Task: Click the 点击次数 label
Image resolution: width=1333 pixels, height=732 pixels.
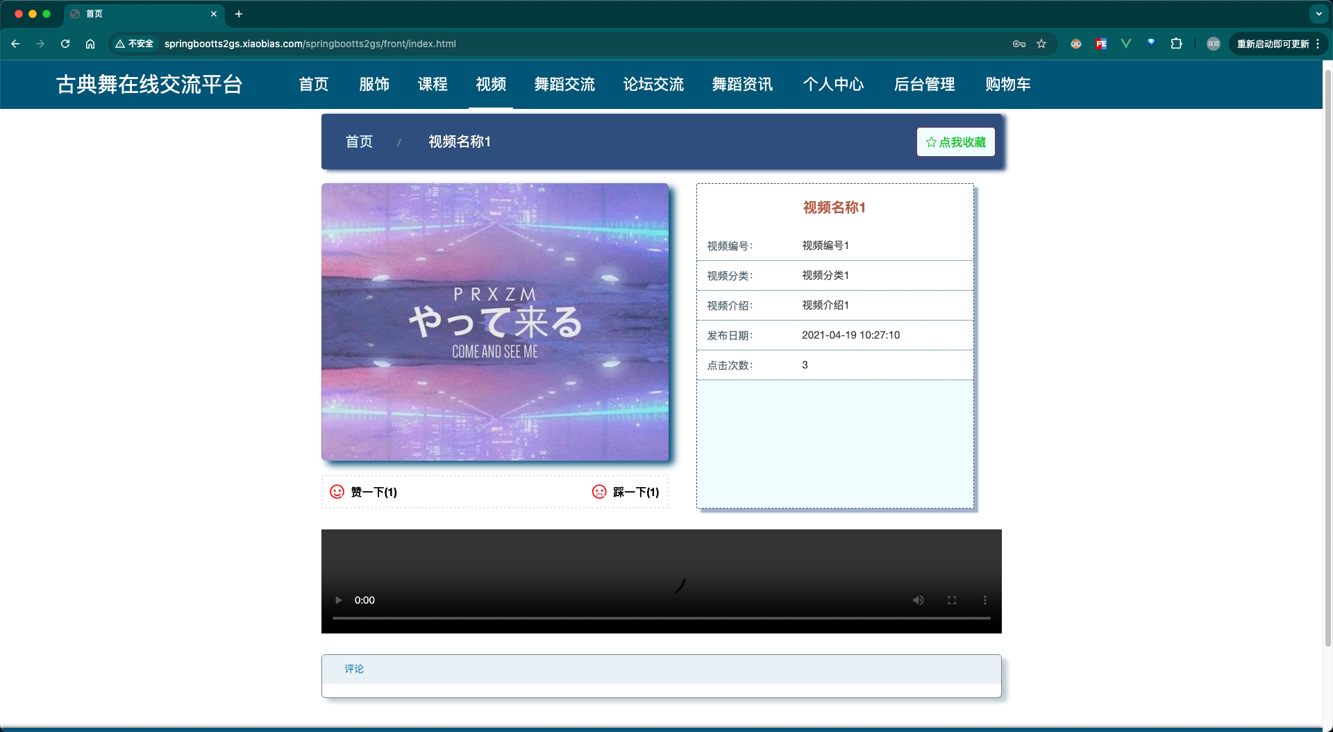Action: point(730,366)
